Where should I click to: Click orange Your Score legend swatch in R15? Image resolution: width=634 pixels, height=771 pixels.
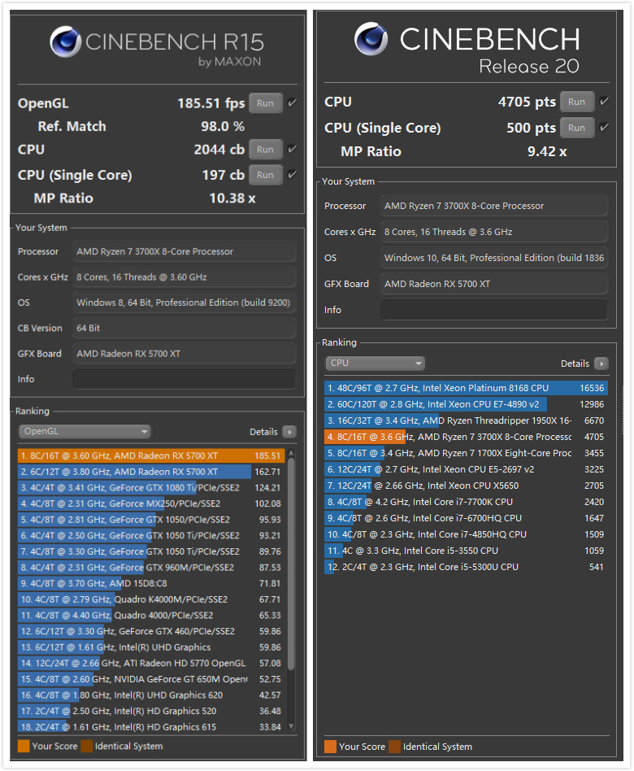[24, 746]
